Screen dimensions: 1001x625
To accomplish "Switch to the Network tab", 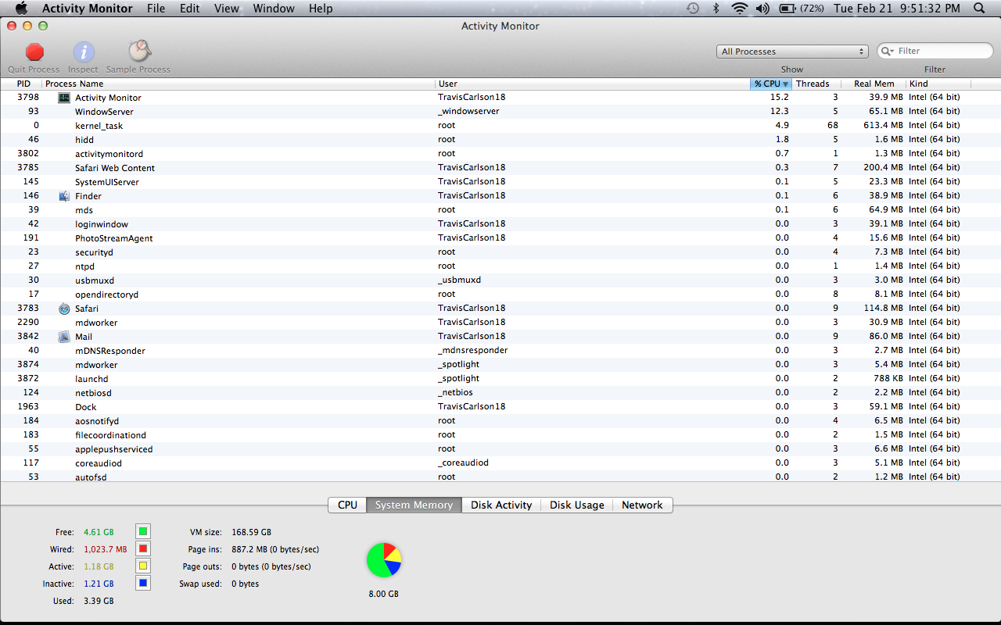I will pos(642,505).
